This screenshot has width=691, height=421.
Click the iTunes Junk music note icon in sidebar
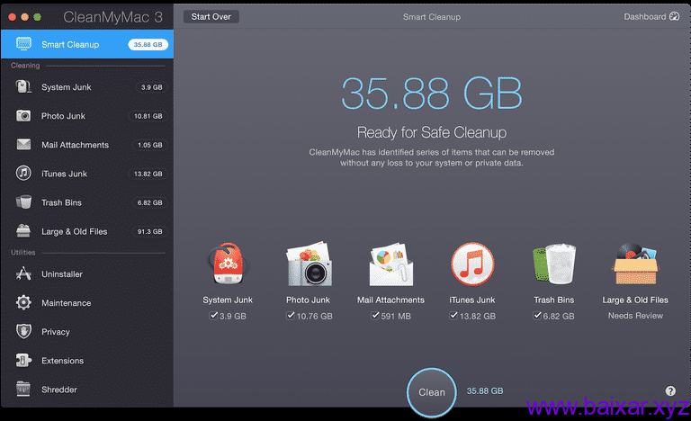click(23, 174)
